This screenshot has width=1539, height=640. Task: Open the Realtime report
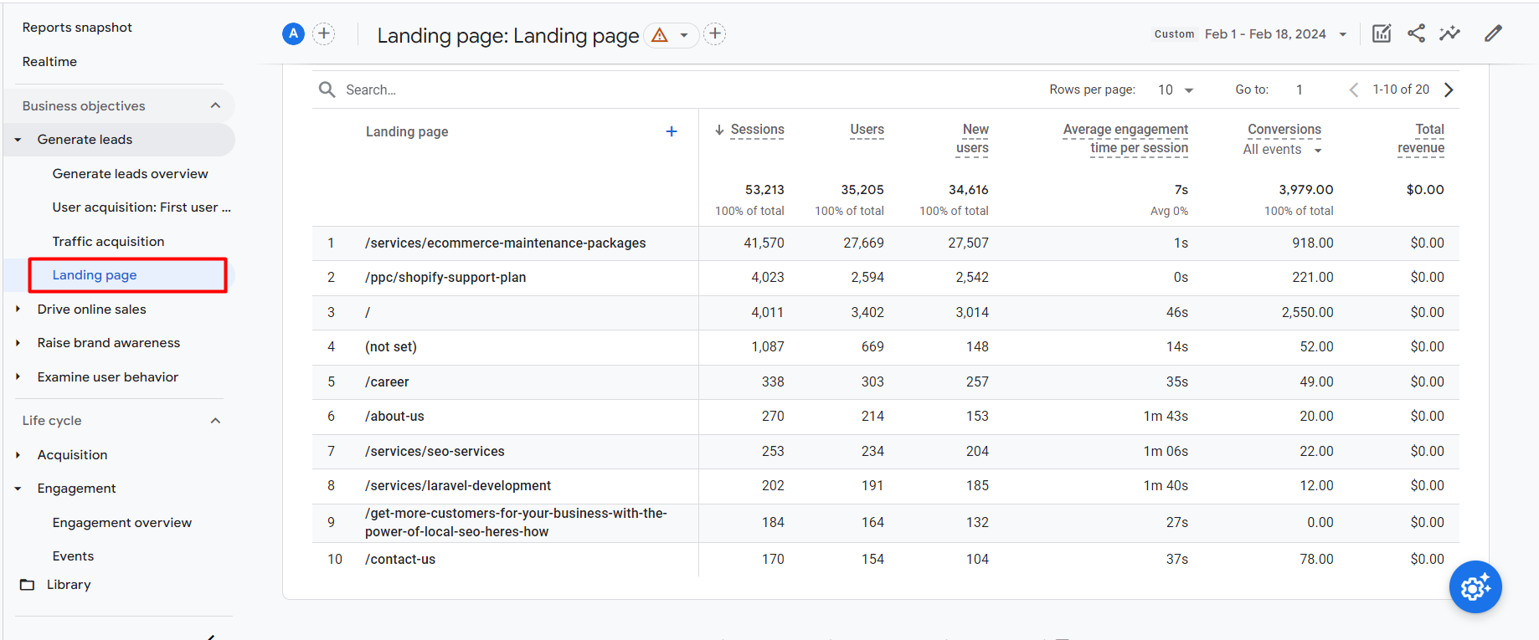click(49, 62)
